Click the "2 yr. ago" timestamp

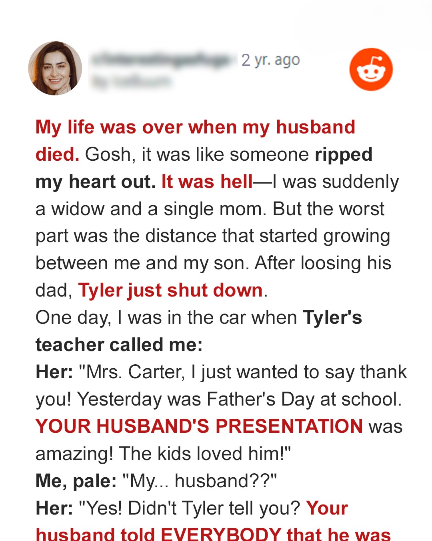pos(270,60)
